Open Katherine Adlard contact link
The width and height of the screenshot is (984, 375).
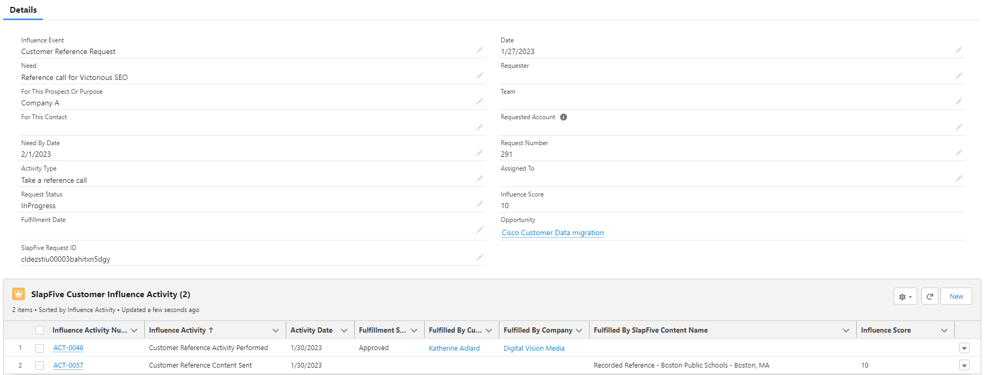(x=454, y=348)
